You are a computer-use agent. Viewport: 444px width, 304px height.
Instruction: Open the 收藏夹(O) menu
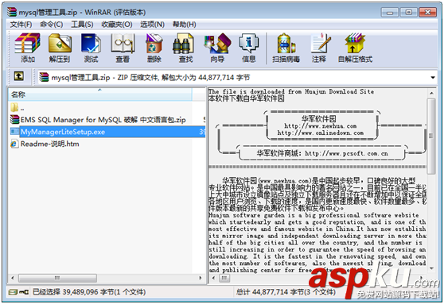[117, 25]
